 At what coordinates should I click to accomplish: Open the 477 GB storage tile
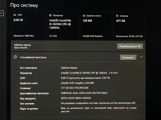pos(129,26)
